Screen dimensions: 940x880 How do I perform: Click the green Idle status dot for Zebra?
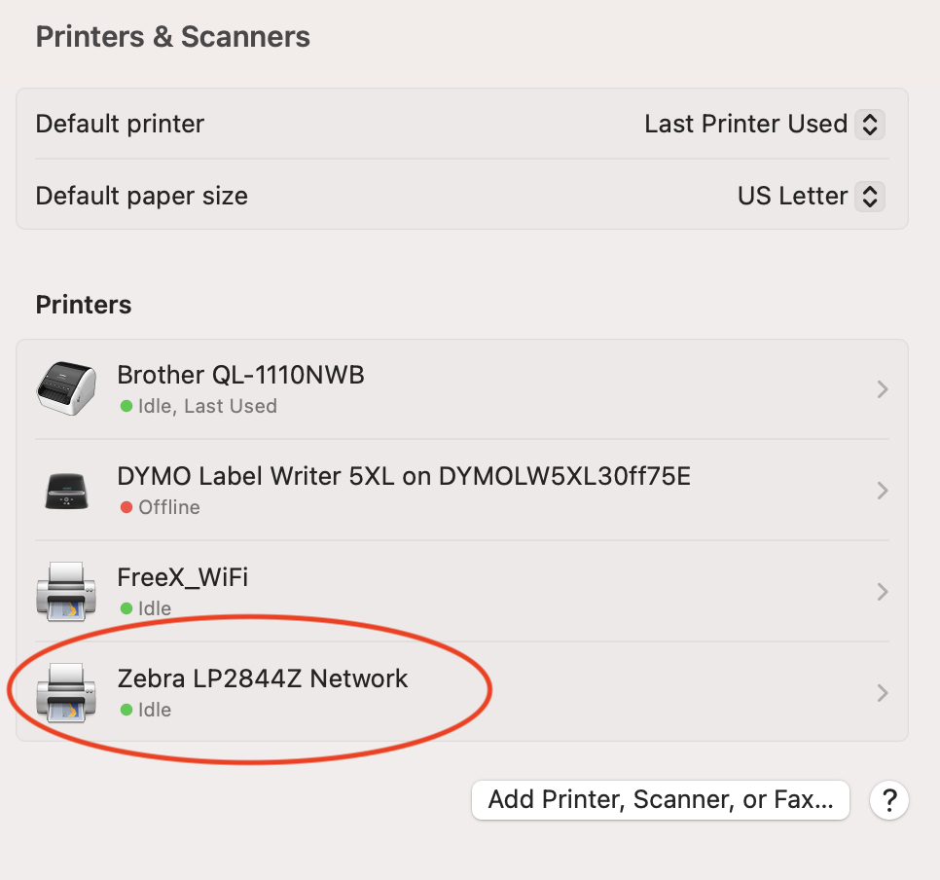(x=127, y=710)
